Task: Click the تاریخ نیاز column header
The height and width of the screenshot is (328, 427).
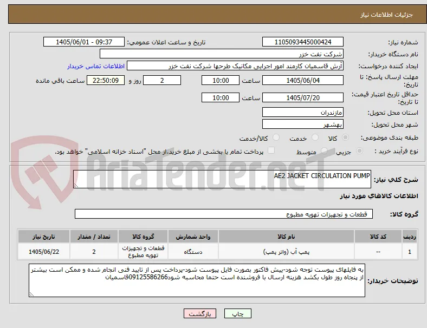Action: tap(44, 237)
